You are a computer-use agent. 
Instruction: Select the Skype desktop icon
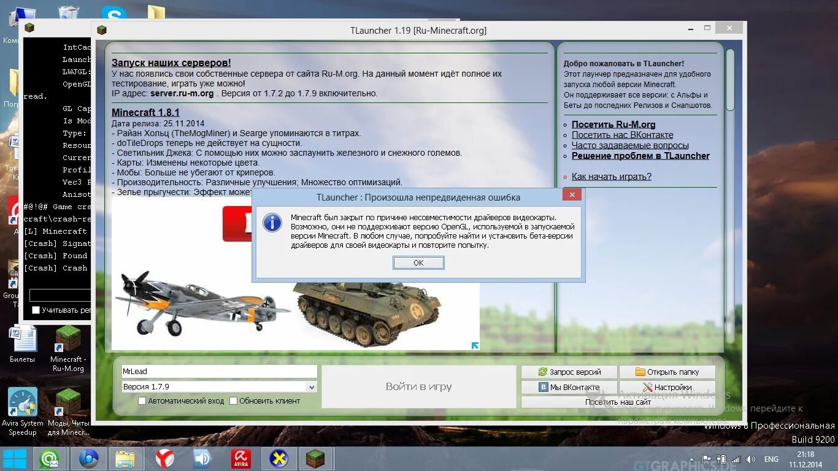click(114, 13)
